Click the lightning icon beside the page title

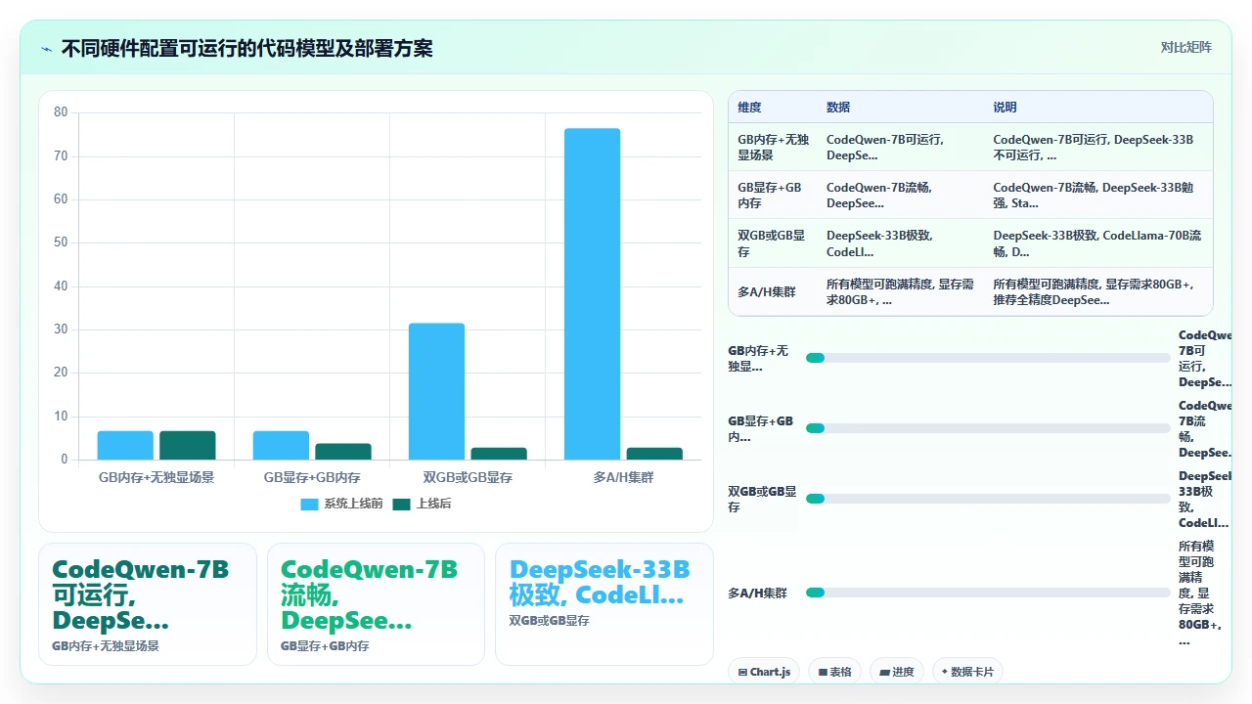pos(46,49)
